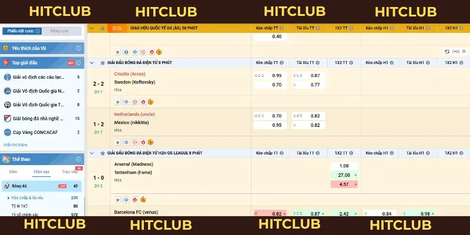
Task: Click double arrow next to (+6)
Action: coord(464,52)
